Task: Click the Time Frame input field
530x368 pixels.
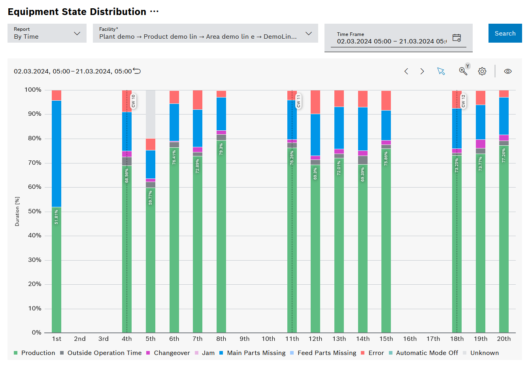Action: (391, 41)
